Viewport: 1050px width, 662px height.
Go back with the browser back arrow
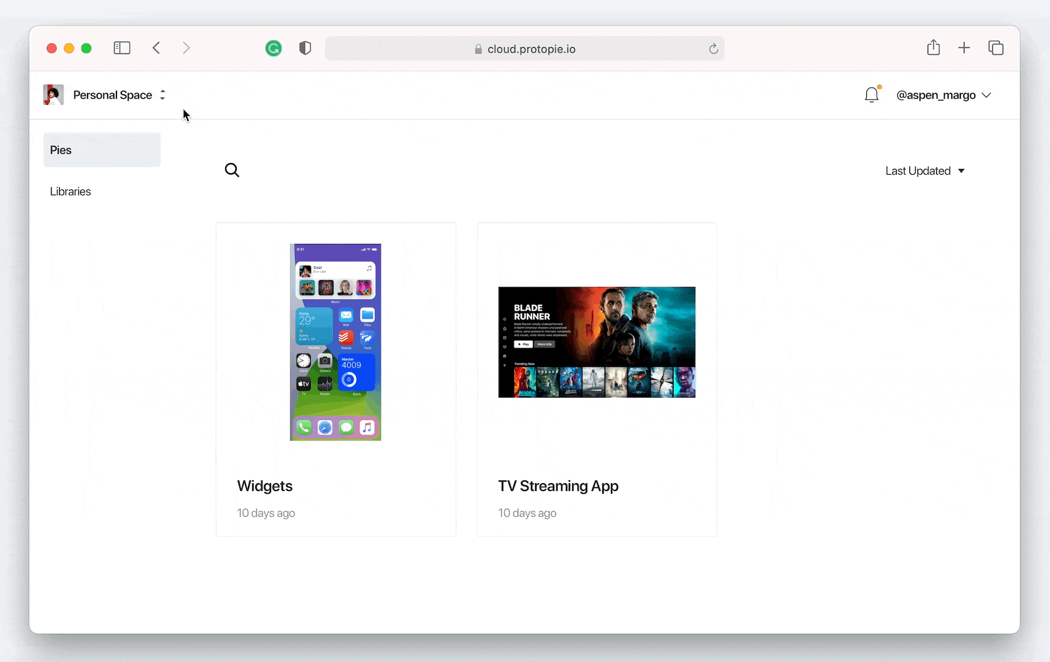tap(156, 48)
